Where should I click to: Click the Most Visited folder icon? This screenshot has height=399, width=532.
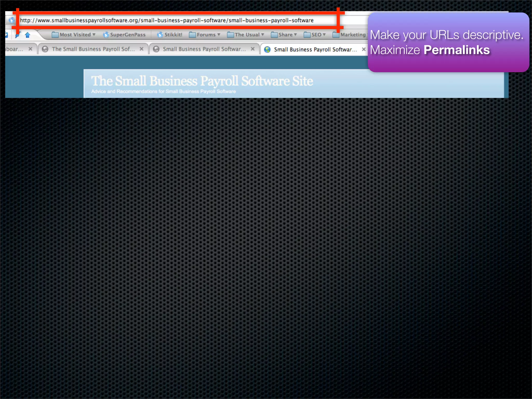pos(55,35)
